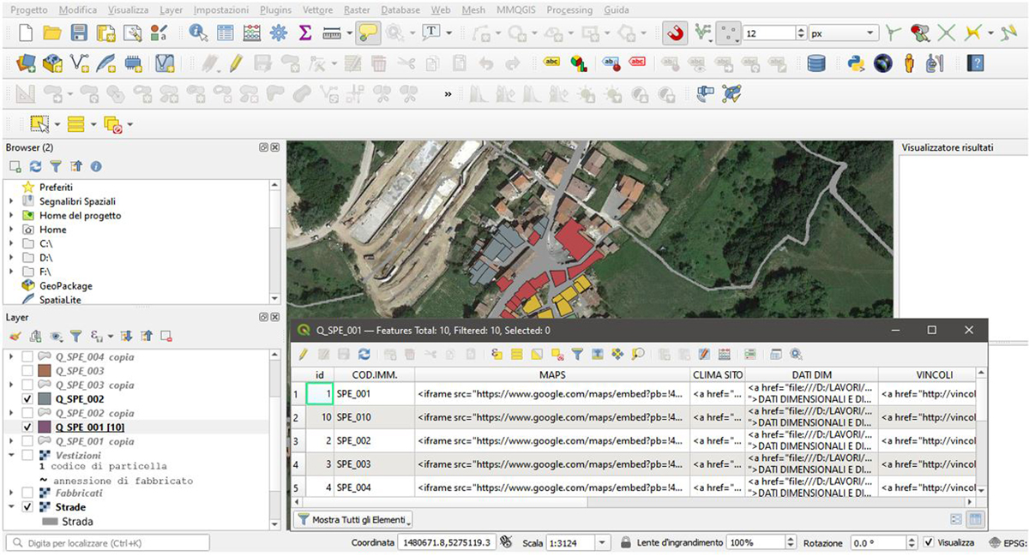1029x556 pixels.
Task: Click the MAPS column header
Action: click(553, 374)
